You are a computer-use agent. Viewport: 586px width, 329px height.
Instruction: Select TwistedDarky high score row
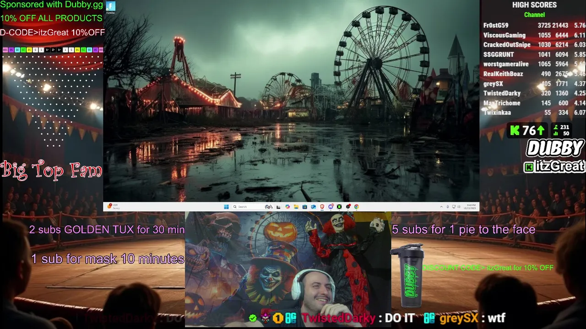tap(534, 93)
